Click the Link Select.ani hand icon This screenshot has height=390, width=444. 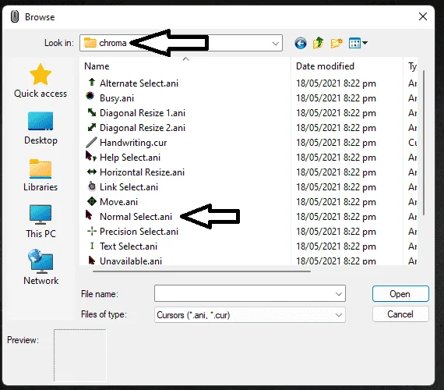tap(92, 186)
